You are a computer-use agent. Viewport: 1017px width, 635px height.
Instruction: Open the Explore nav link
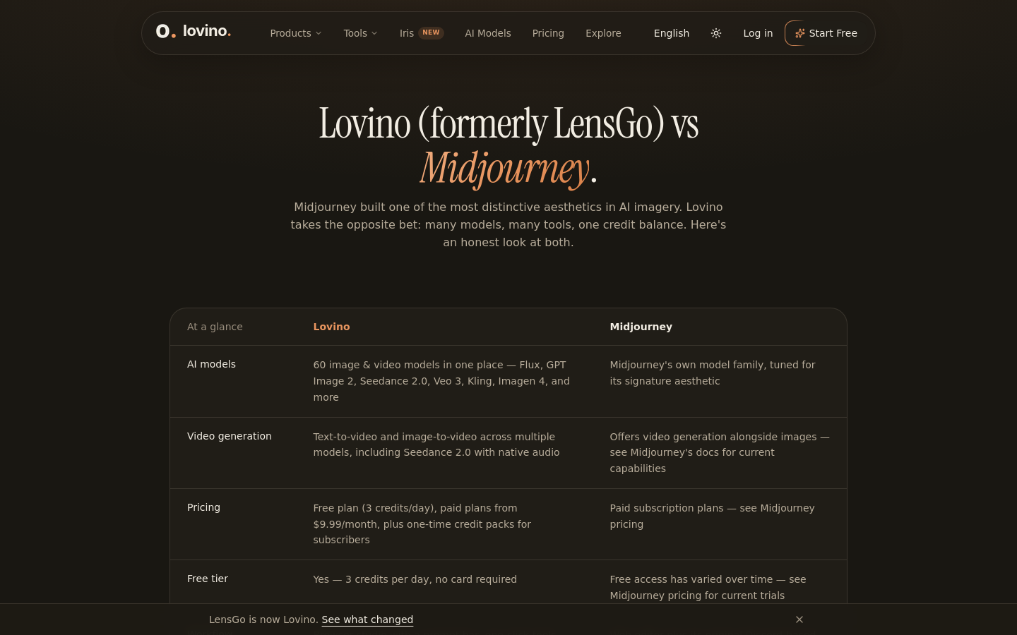[603, 33]
